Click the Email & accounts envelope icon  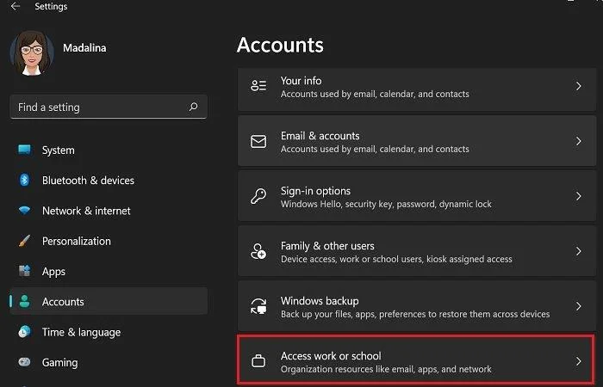point(258,141)
